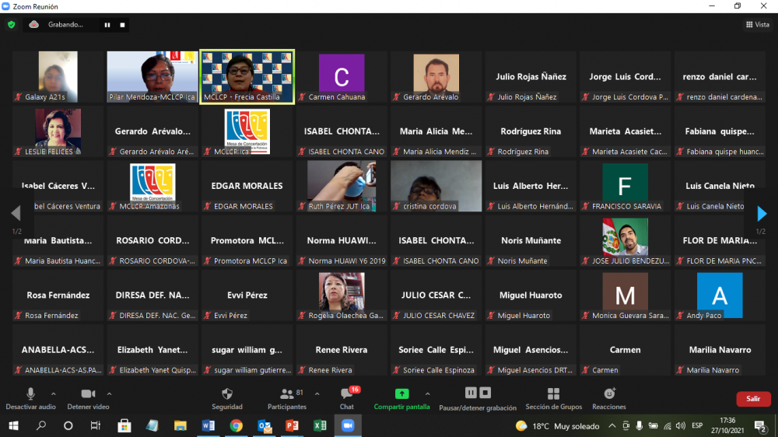Open the Reacciones emoji menu
Screen dimensions: 778x437
coord(609,398)
